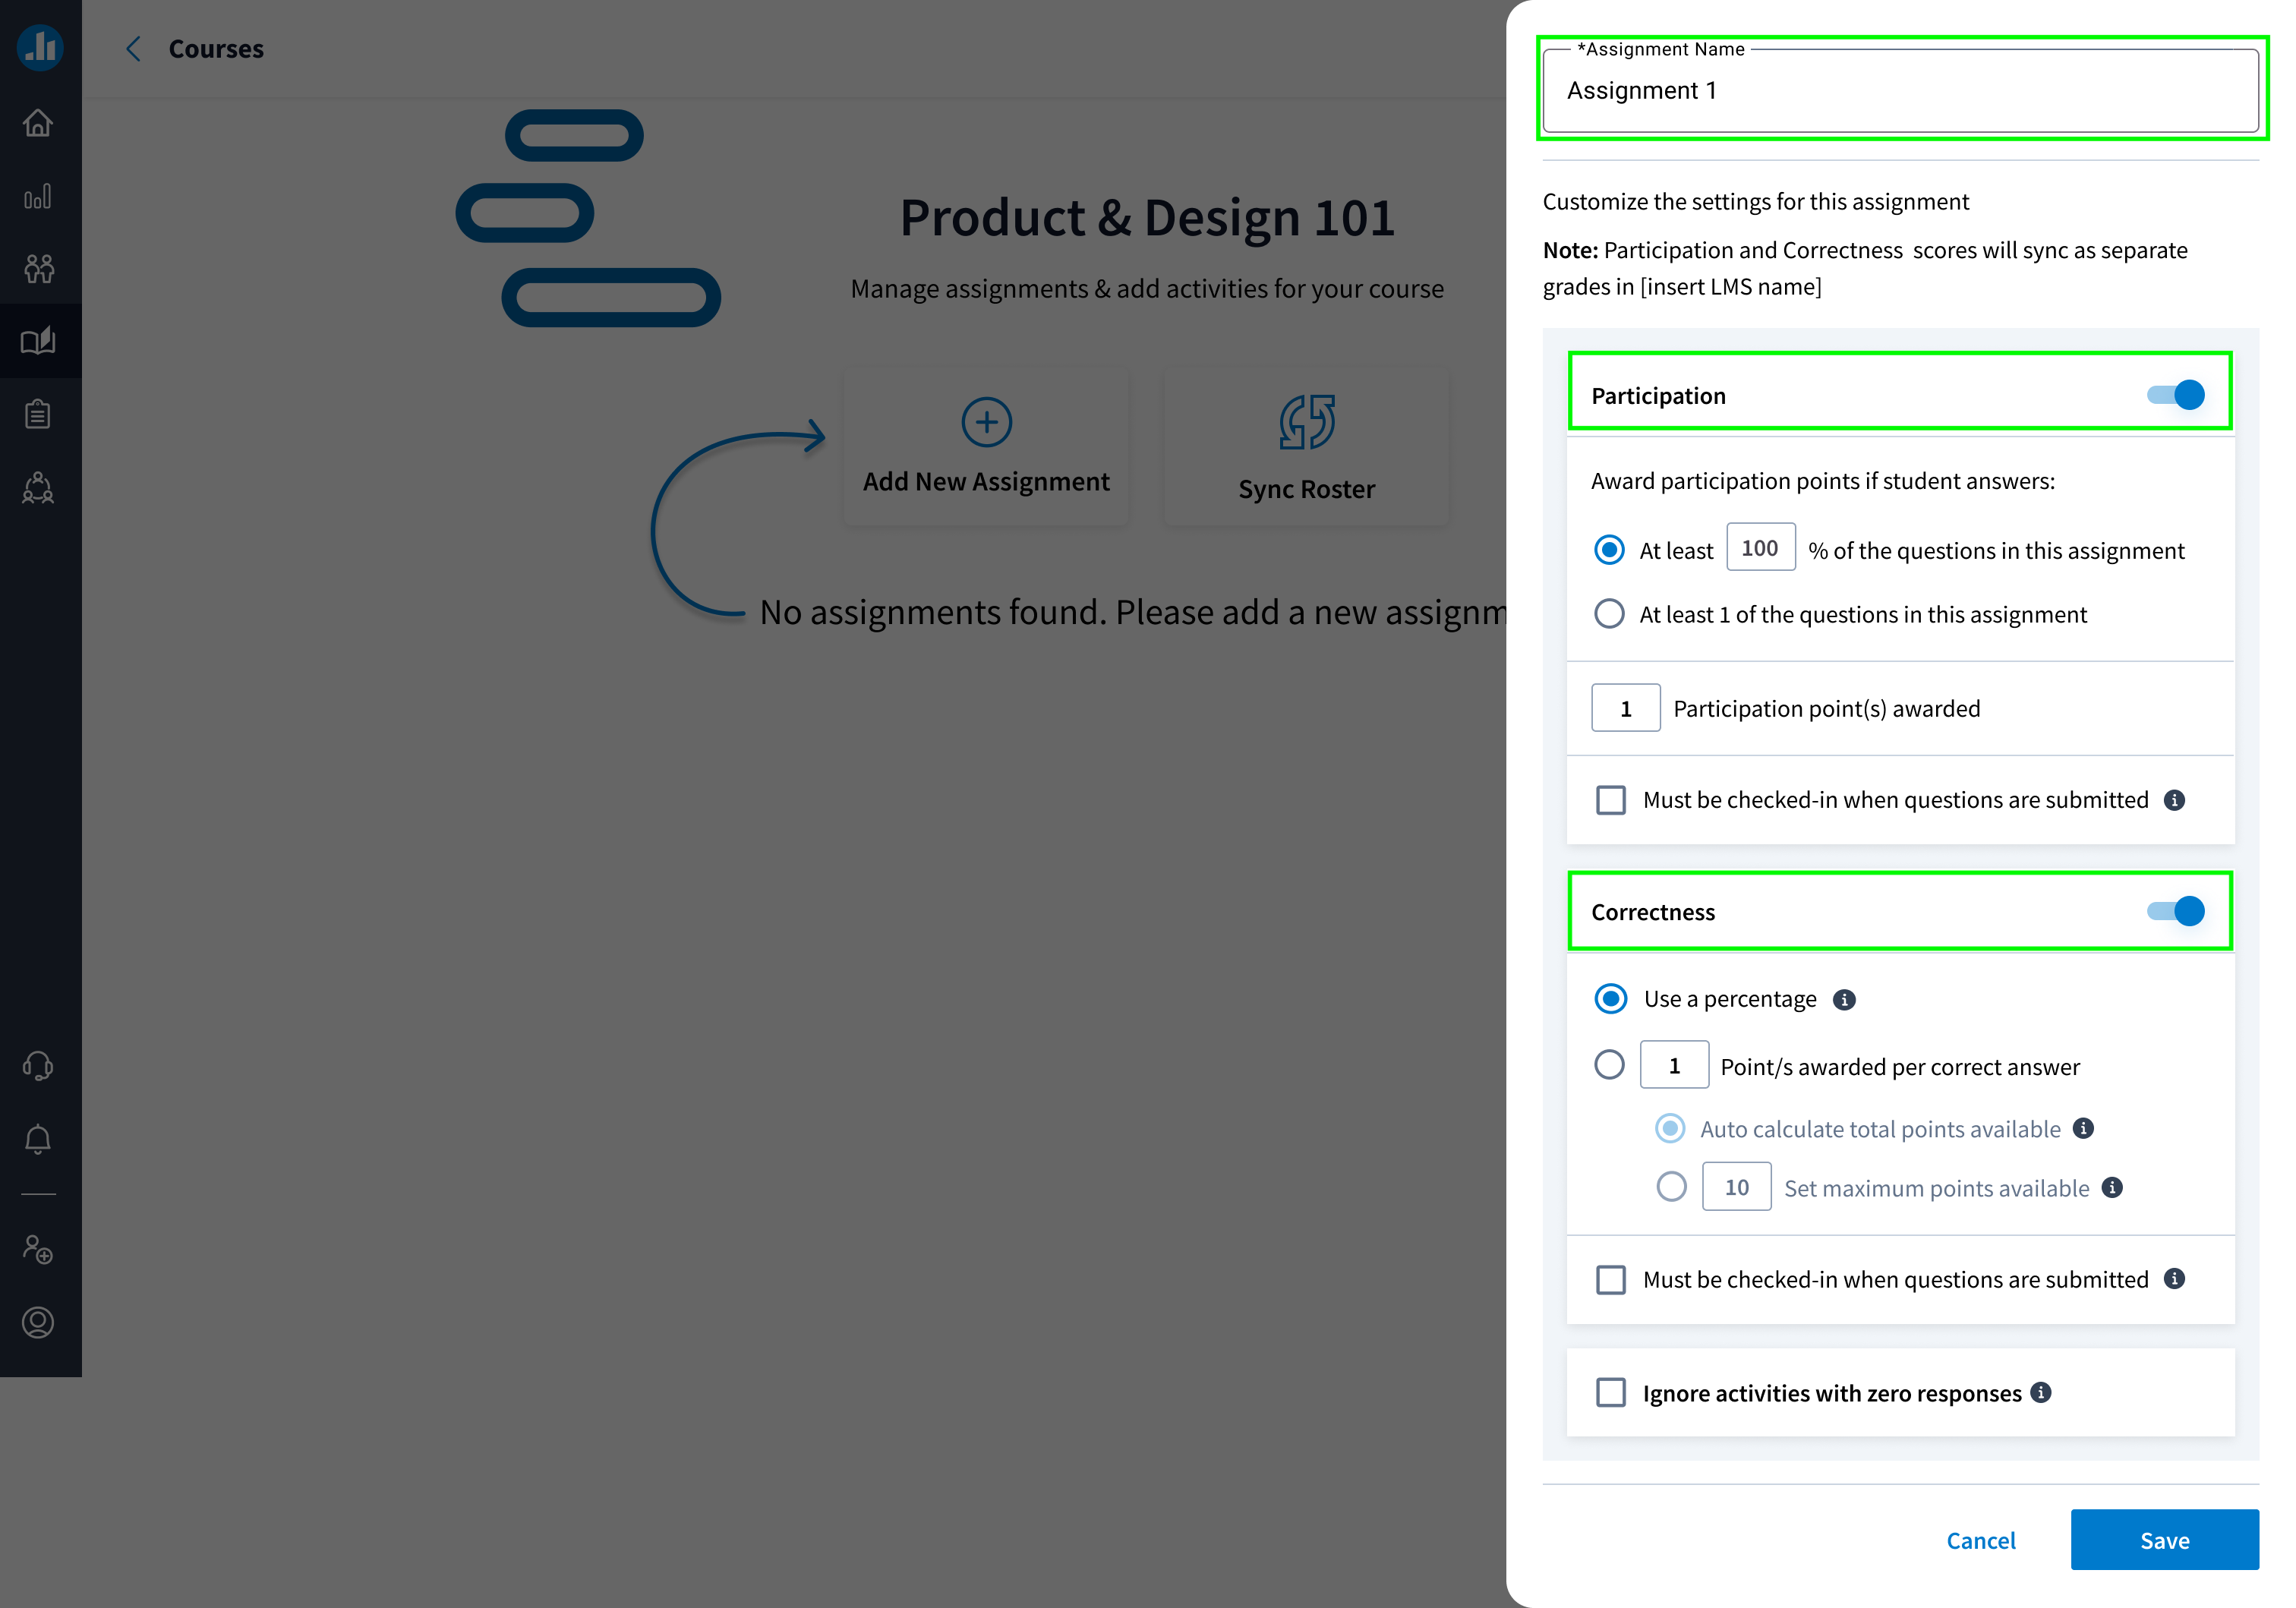Select At least 1 of the questions option

[1609, 613]
